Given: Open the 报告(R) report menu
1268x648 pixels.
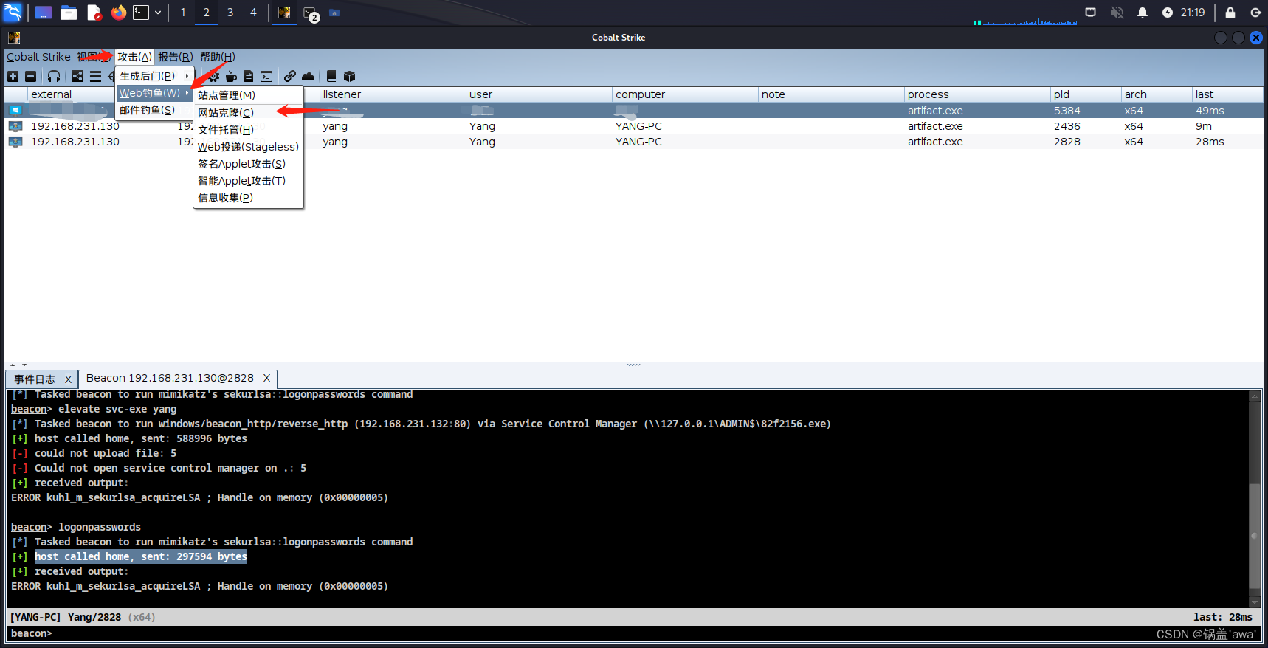Looking at the screenshot, I should coord(175,57).
